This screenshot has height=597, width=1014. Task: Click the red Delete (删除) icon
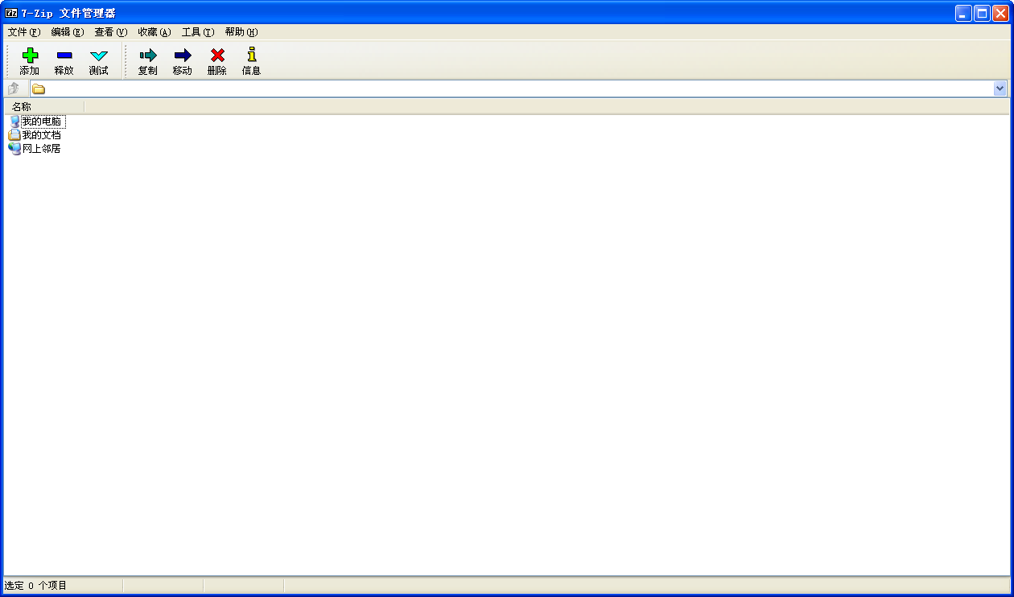pos(217,56)
